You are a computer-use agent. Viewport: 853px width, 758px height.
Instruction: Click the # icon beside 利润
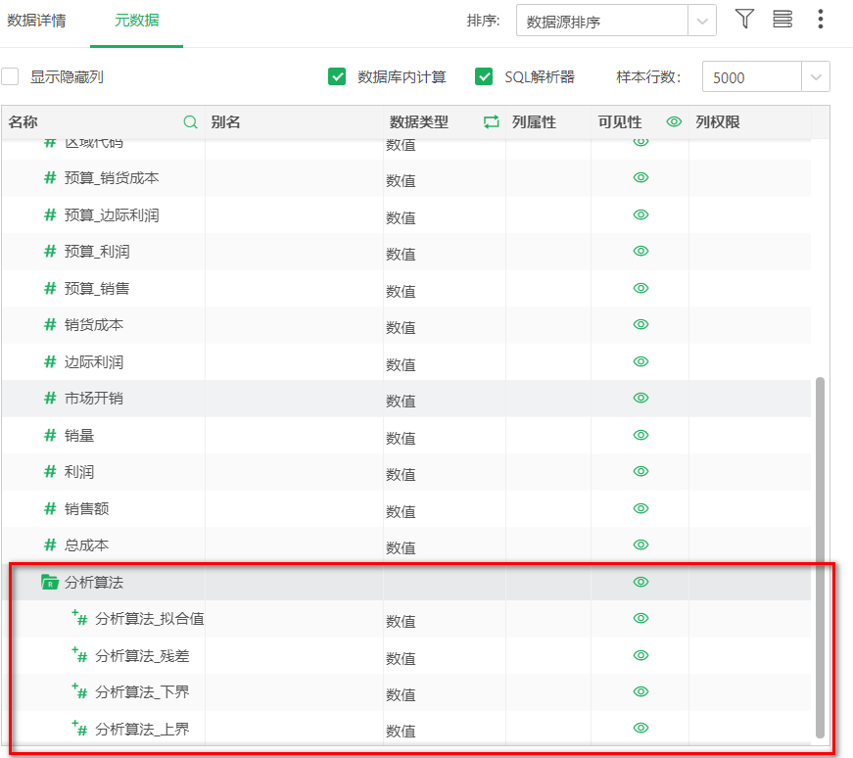50,472
